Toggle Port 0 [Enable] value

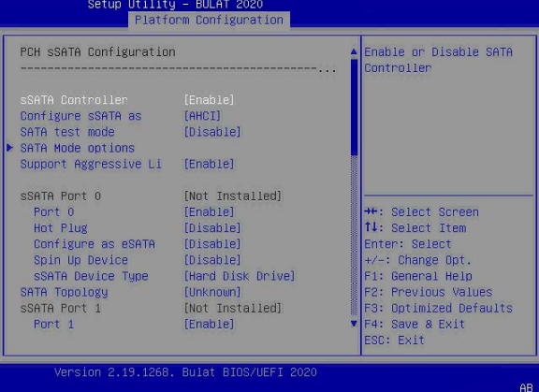(x=209, y=212)
